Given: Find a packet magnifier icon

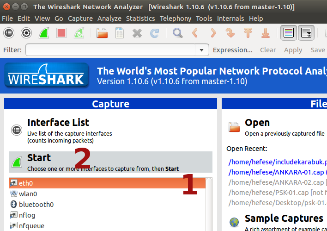Looking at the screenshot, I should click(x=178, y=33).
